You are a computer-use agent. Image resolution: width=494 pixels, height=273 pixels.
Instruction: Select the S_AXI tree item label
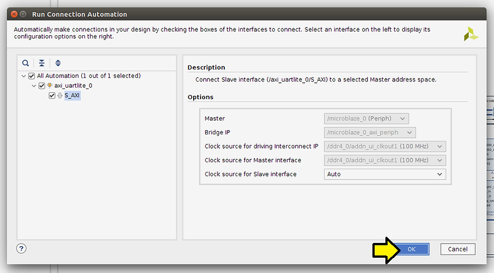pos(72,96)
